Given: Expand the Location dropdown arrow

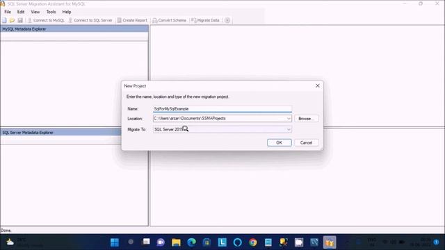Looking at the screenshot, I should pyautogui.click(x=289, y=119).
